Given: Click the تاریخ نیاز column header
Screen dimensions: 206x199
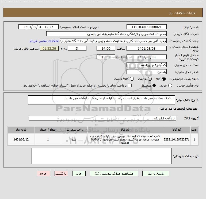Looking at the screenshot, I should pyautogui.click(x=21, y=130).
